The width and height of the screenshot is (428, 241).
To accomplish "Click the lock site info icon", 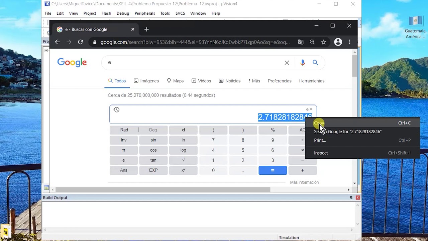I will [x=95, y=42].
